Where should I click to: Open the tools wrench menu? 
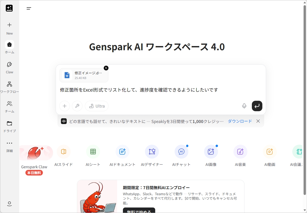tap(77, 106)
